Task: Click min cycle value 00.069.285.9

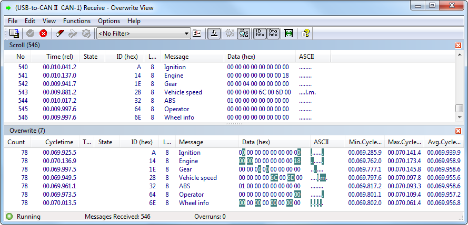Action: click(365, 153)
